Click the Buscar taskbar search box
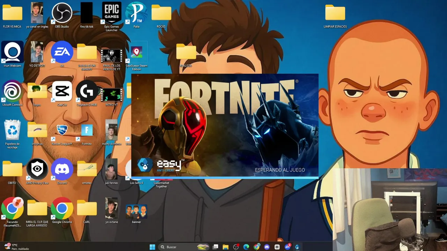447x251 pixels. [184, 247]
